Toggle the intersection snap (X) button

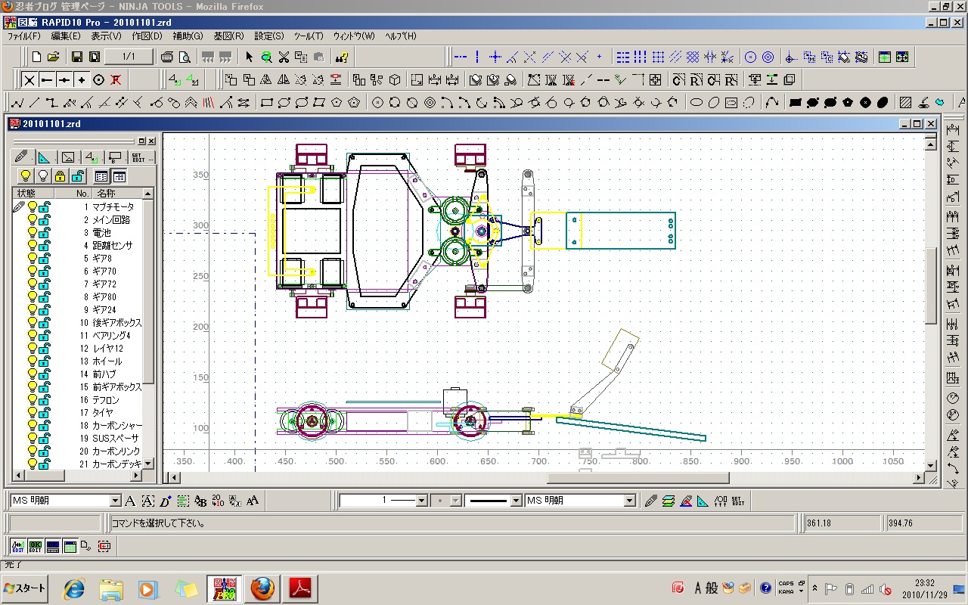pyautogui.click(x=29, y=79)
